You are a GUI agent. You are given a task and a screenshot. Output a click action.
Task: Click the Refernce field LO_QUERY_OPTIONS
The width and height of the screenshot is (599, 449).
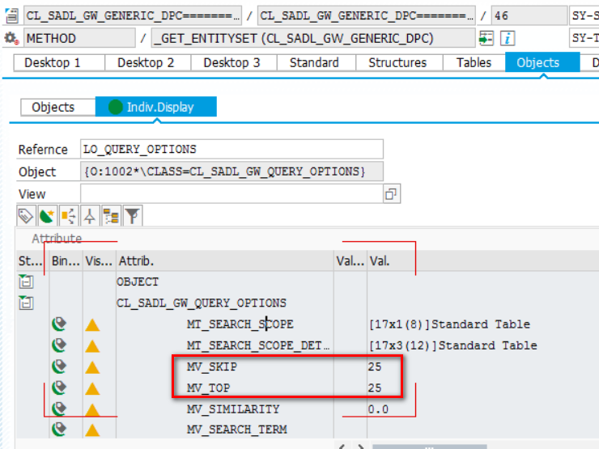tap(232, 149)
